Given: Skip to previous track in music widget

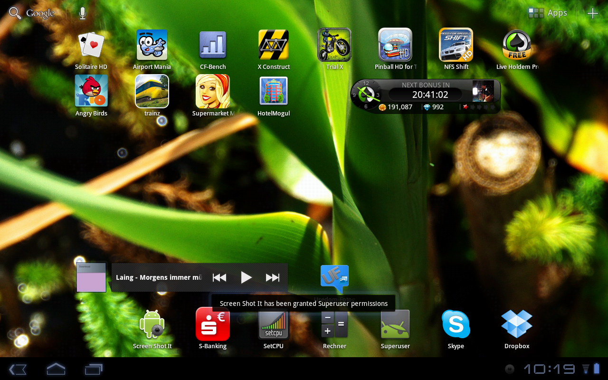Looking at the screenshot, I should coord(219,277).
